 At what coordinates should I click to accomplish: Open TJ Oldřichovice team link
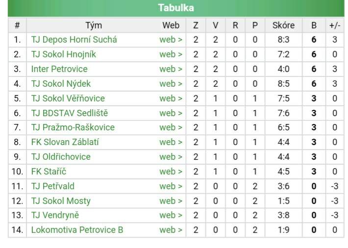(x=60, y=157)
